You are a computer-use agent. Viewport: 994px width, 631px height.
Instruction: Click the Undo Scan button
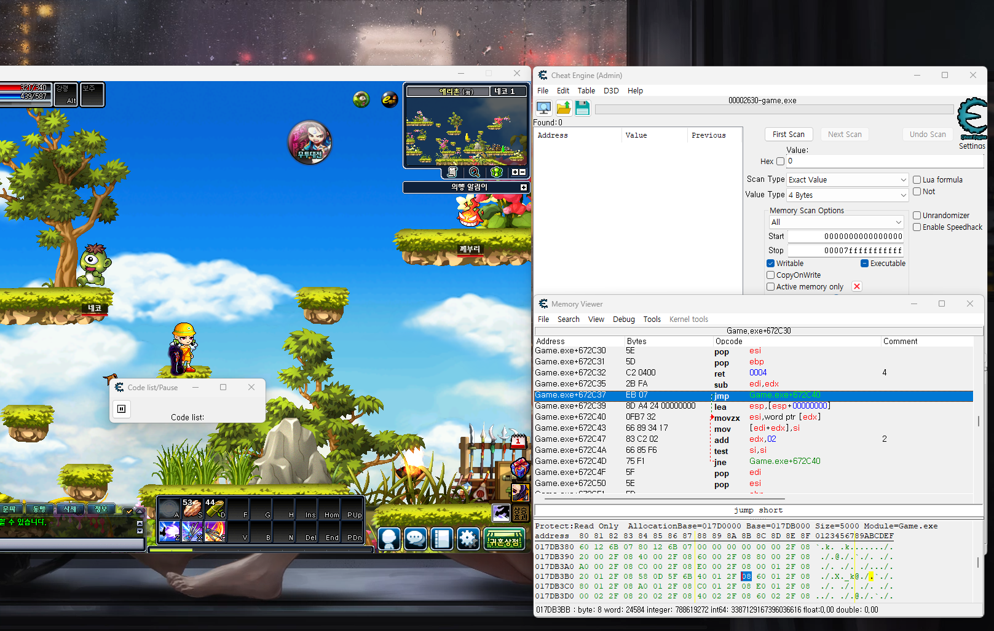tap(928, 135)
